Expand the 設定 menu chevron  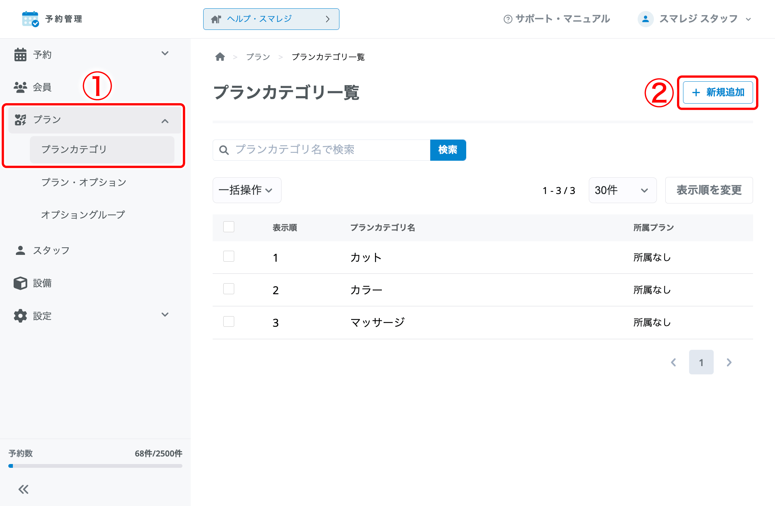(165, 315)
